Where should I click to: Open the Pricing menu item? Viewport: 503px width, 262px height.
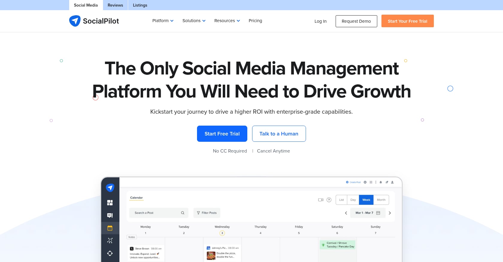(255, 21)
